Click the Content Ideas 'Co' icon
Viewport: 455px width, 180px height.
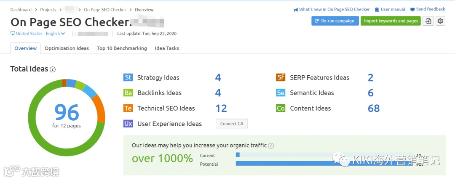[x=281, y=108]
